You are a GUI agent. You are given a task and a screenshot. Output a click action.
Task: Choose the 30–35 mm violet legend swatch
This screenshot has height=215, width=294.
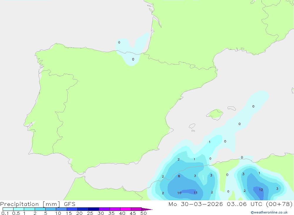pos(104,209)
